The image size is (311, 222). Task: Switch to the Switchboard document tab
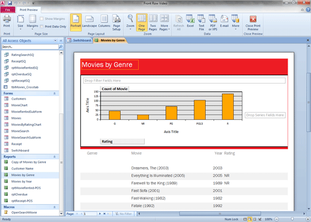80,41
